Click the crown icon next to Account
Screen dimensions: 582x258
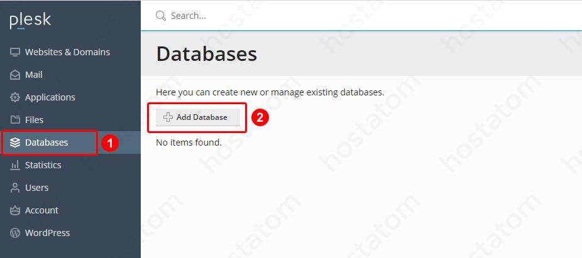pos(15,210)
